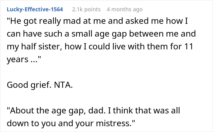Click the "4 months ago" timestamp
The height and width of the screenshot is (132, 213).
124,9
